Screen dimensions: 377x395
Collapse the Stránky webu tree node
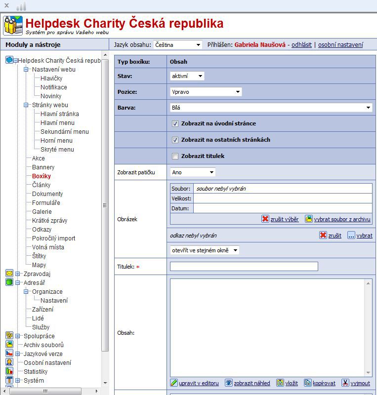click(x=26, y=105)
